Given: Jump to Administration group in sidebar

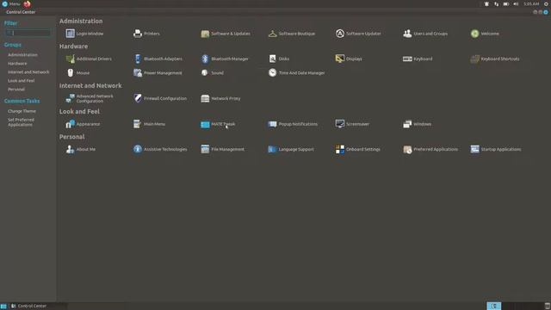Looking at the screenshot, I should click(22, 55).
